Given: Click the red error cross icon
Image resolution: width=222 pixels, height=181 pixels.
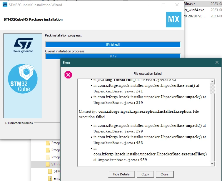Looking at the screenshot, I should tap(68, 75).
